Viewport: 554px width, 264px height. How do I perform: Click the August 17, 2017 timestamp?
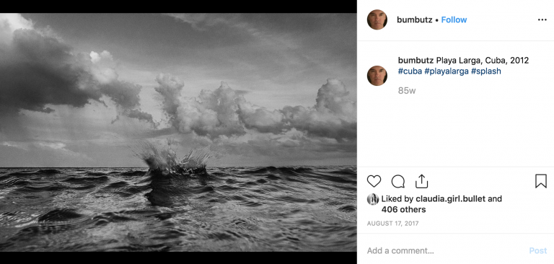(393, 224)
